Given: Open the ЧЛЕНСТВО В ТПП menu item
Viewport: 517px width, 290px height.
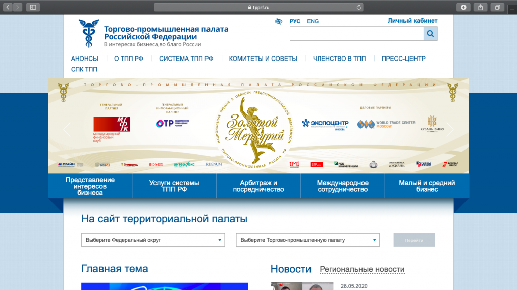Looking at the screenshot, I should (339, 59).
